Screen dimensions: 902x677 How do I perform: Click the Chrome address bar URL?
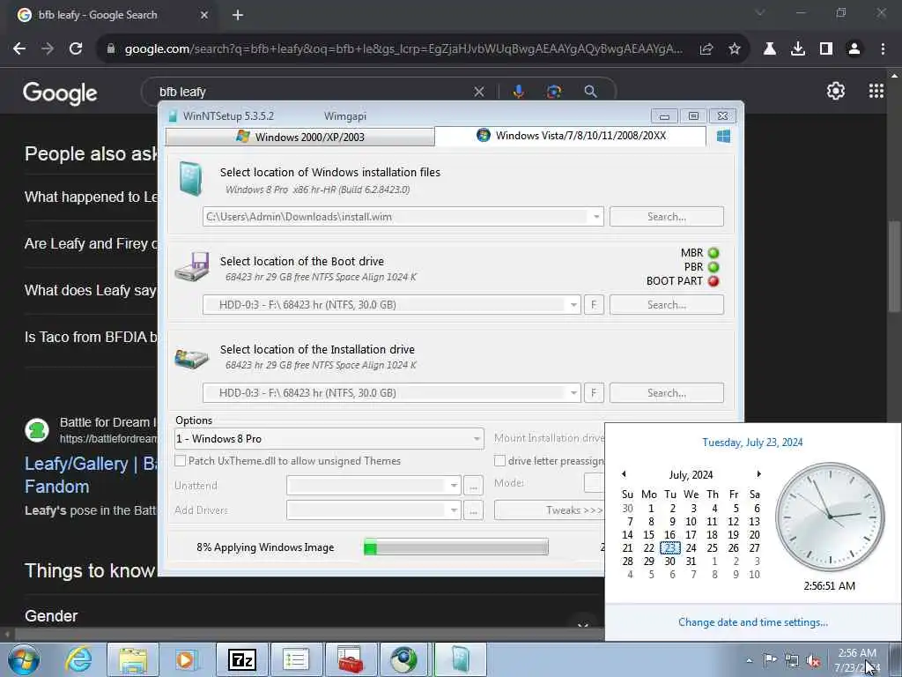point(403,49)
